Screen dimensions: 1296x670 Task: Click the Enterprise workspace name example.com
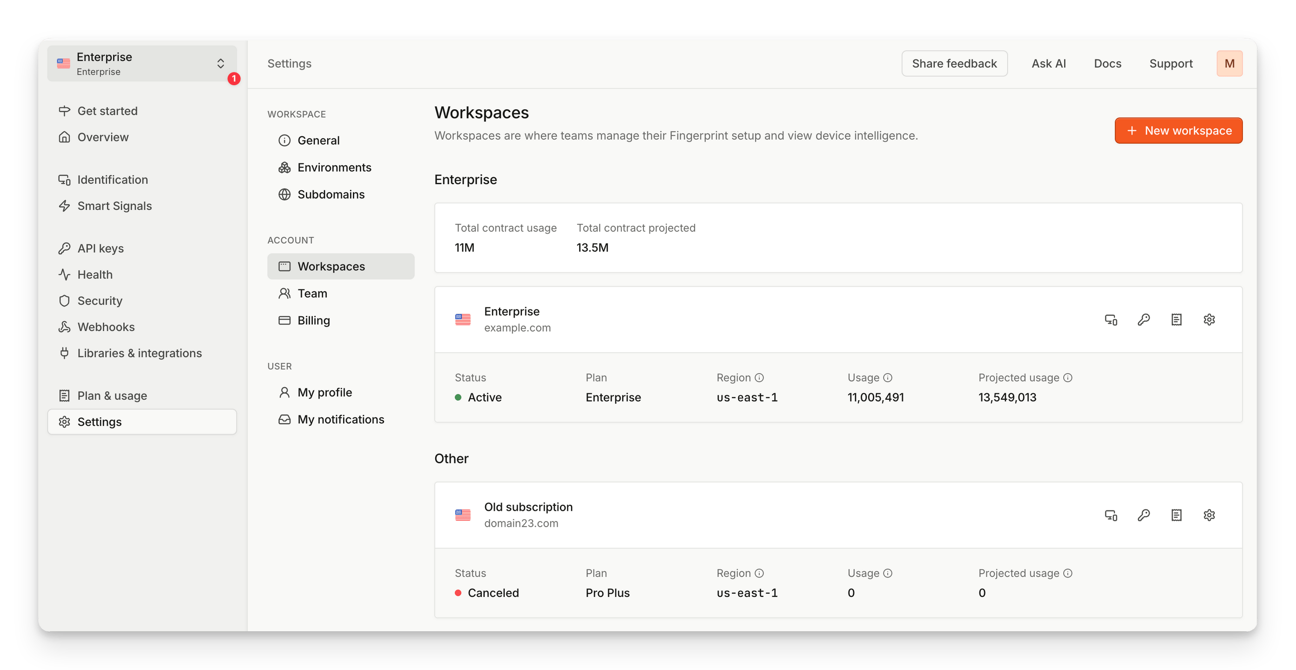tap(517, 328)
